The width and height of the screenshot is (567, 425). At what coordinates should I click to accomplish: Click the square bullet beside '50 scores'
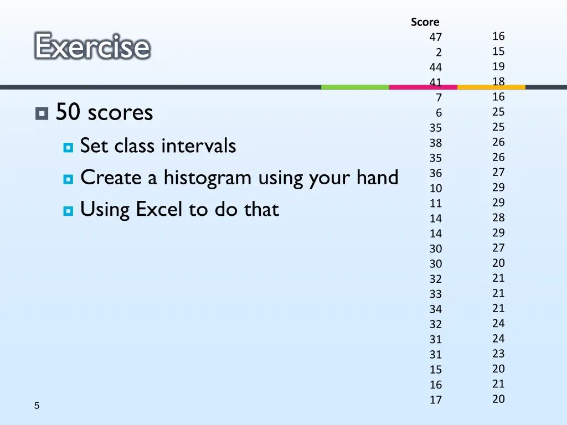42,113
